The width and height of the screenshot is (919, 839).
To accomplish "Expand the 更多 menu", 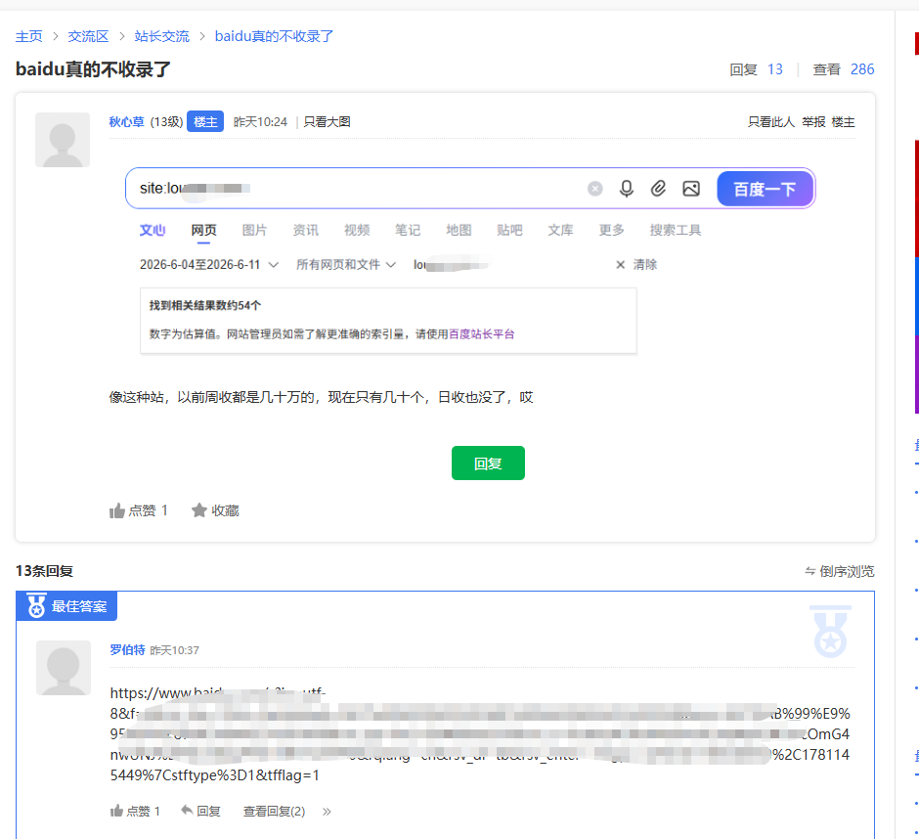I will (611, 230).
